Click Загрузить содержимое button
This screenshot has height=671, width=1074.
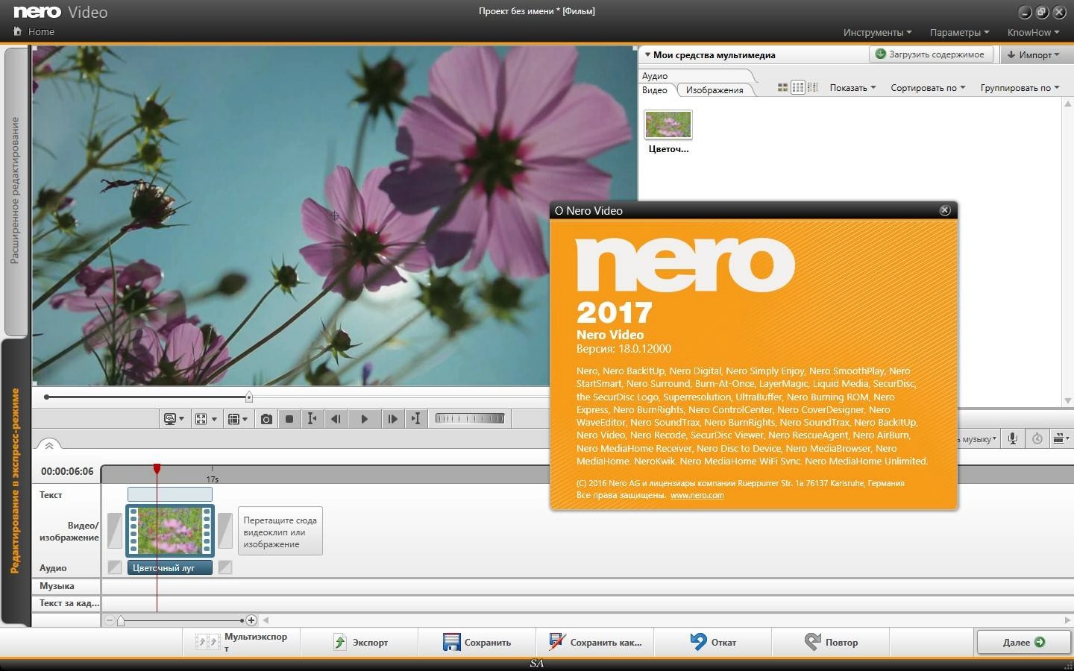pos(932,54)
